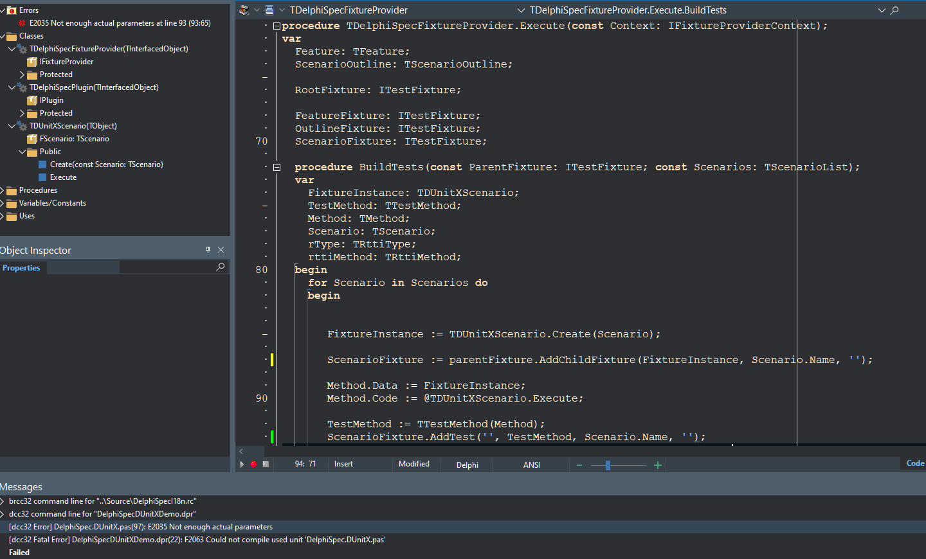Collapse the Execute procedure code fold

[x=277, y=26]
